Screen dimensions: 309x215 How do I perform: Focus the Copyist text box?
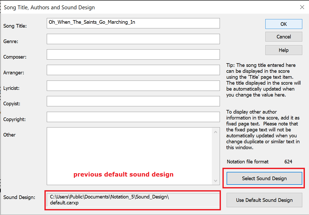133,101
